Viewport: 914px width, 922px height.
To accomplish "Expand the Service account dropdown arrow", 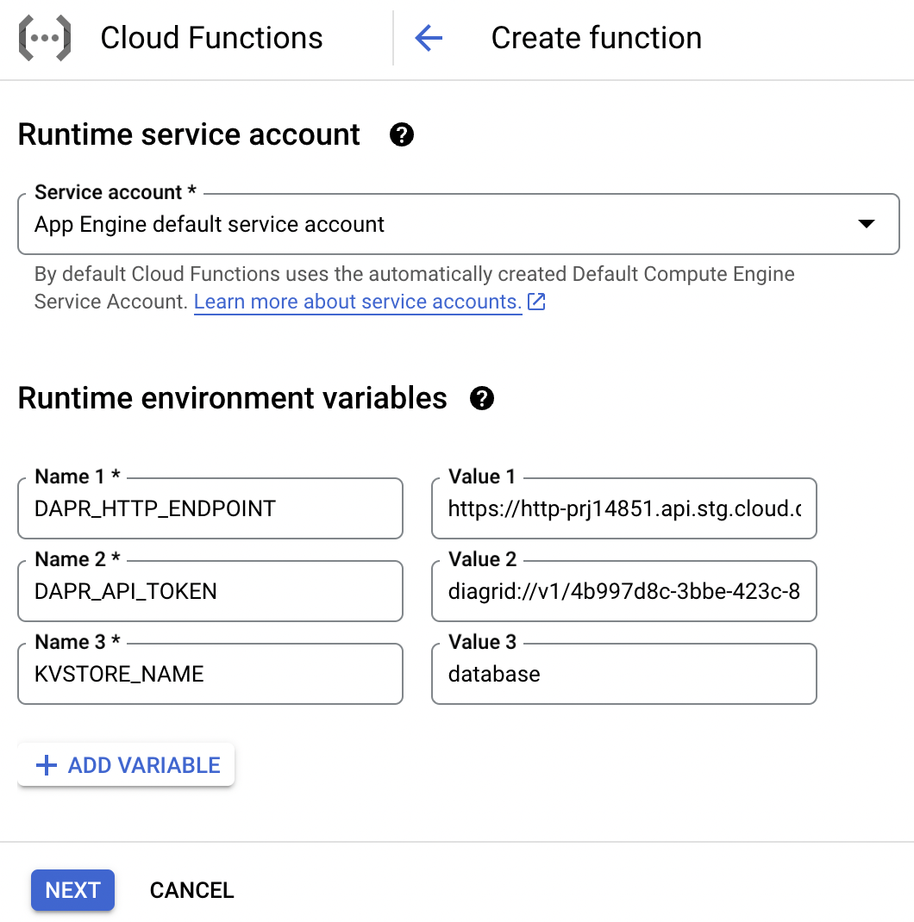I will point(867,224).
